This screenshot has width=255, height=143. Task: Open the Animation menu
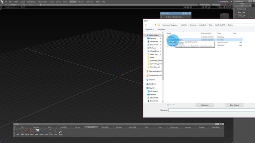pyautogui.click(x=73, y=2)
